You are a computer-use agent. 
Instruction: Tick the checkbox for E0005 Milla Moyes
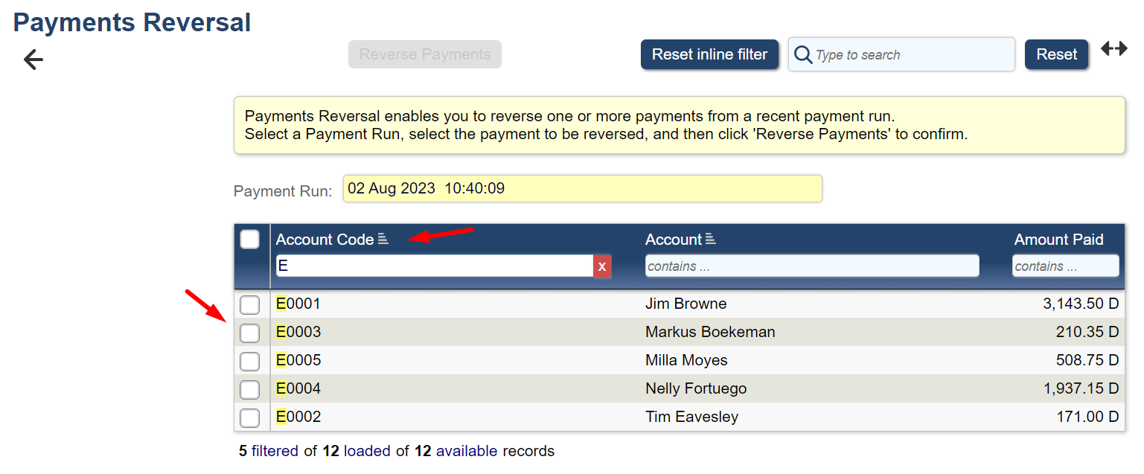point(250,361)
